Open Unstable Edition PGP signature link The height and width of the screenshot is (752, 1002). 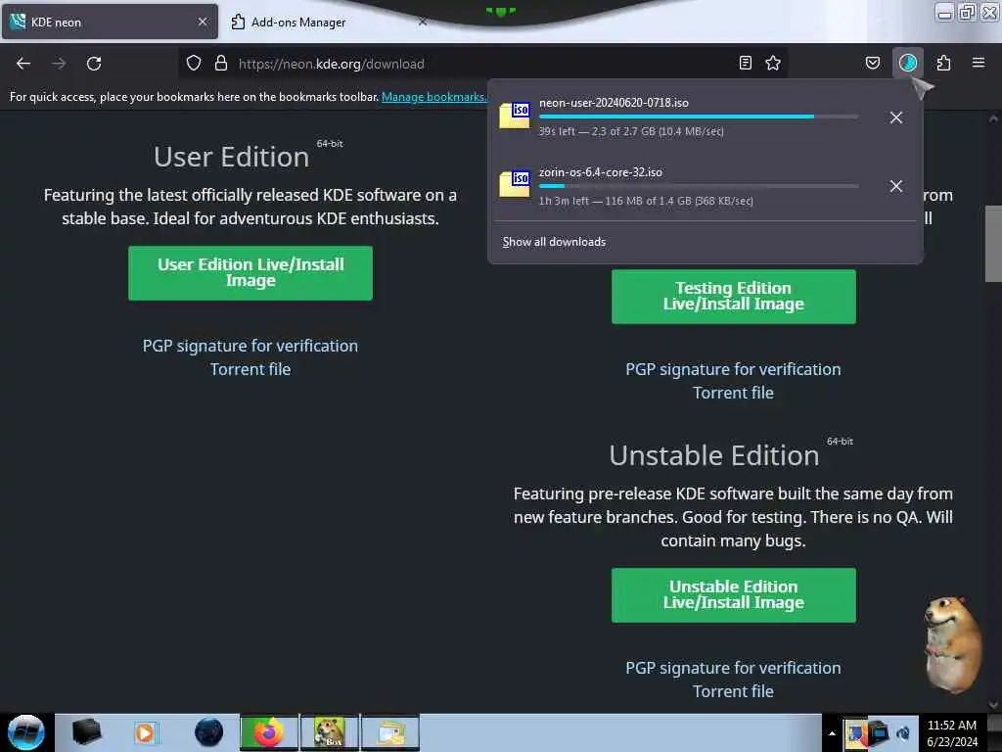pos(734,668)
